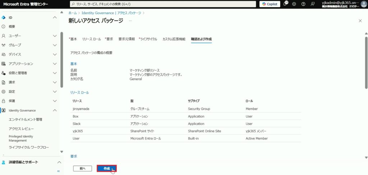Switch to the リソース ロール tab
This screenshot has width=368, height=175.
(91, 39)
